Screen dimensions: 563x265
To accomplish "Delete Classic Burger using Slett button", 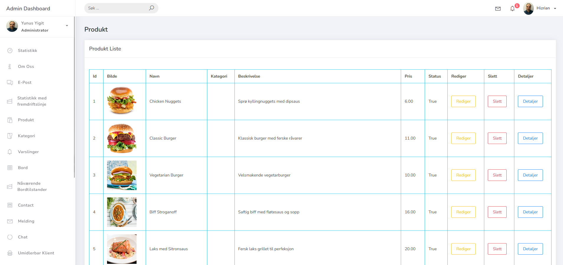I will click(x=497, y=138).
